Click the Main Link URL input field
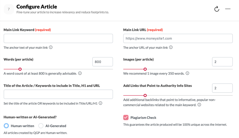Viewport: 239px width, 138px height. click(178, 39)
